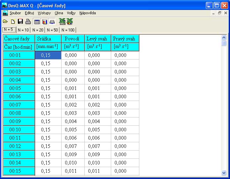Click the scrollbar down arrow
Image resolution: width=230 pixels, height=179 pixels.
pyautogui.click(x=224, y=173)
